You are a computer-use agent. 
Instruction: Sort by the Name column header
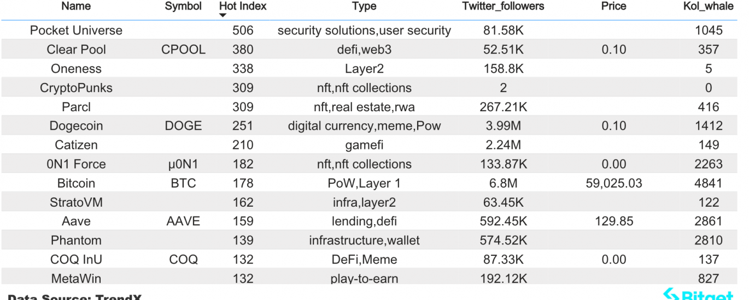(76, 7)
